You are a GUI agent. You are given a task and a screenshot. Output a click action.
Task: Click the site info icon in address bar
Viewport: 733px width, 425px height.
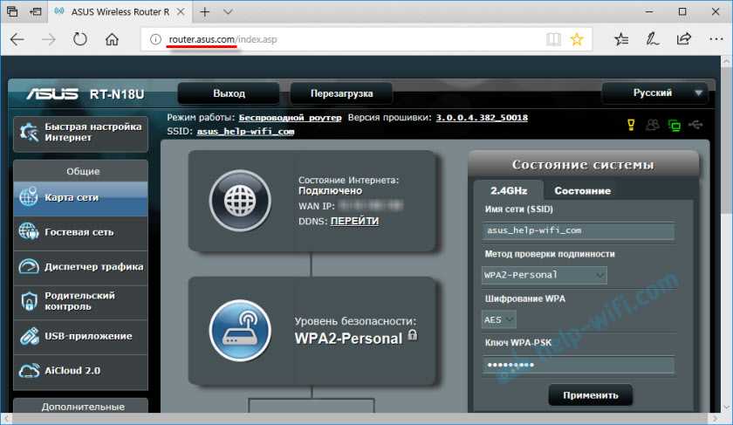(x=155, y=39)
